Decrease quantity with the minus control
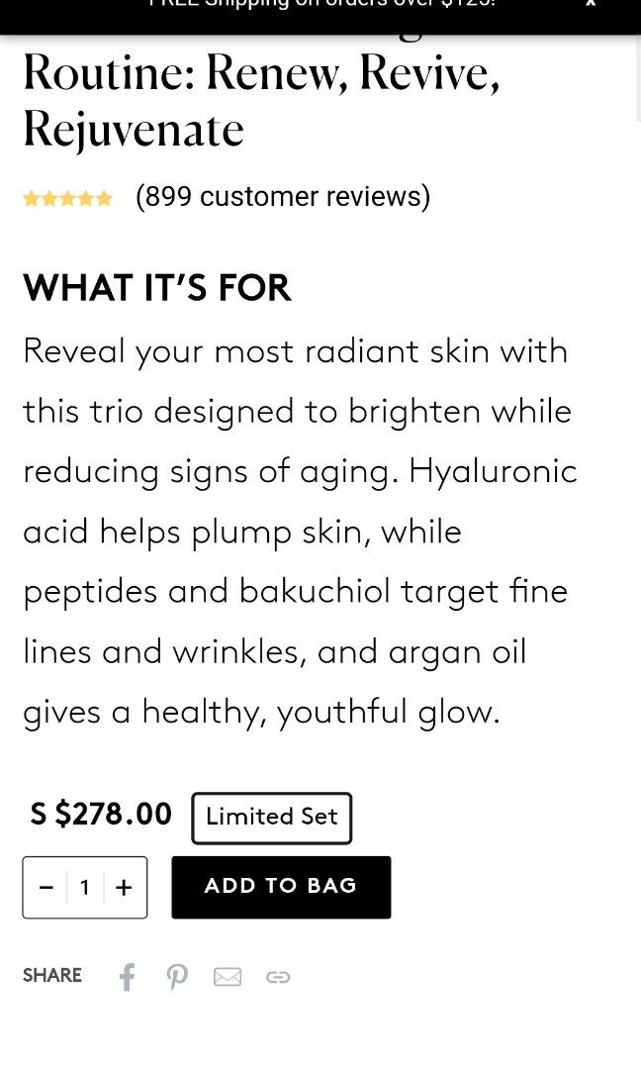 pos(46,887)
